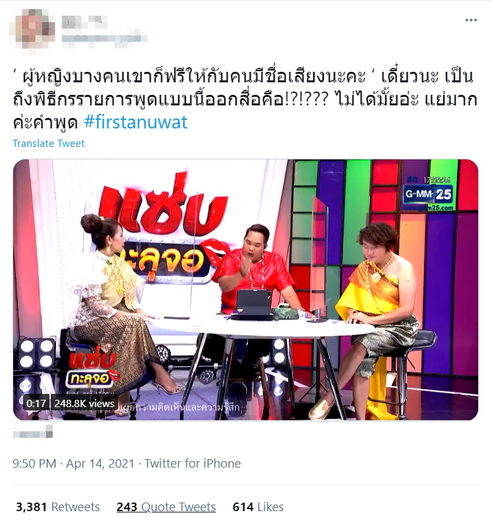This screenshot has width=492, height=523.
Task: Click the blurred account display name
Action: pos(84,22)
